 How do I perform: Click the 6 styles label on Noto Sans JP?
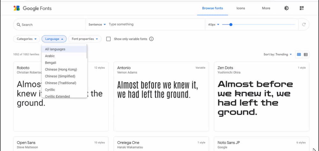click(301, 143)
